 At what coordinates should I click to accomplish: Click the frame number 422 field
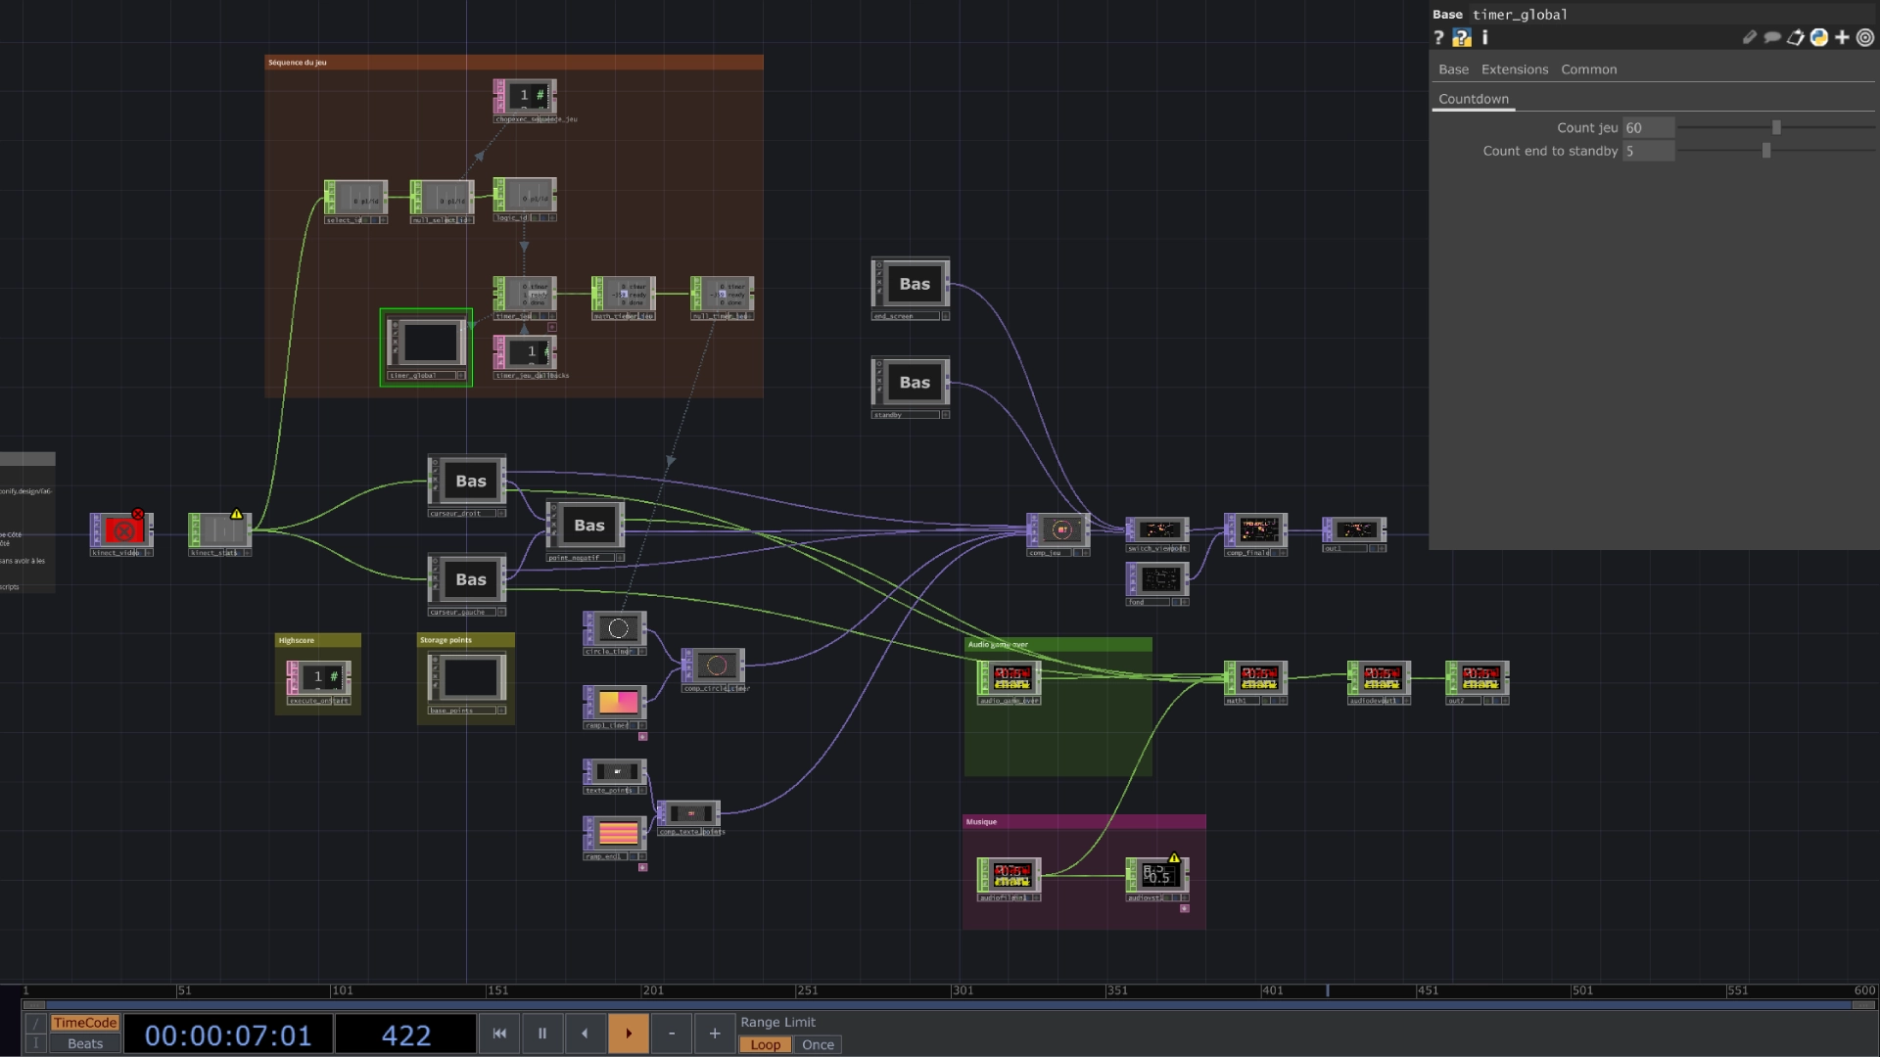[x=405, y=1034]
